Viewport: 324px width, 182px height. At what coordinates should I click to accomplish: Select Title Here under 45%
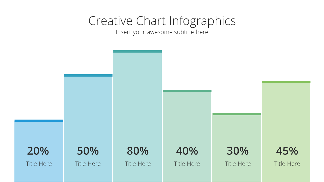[287, 164]
